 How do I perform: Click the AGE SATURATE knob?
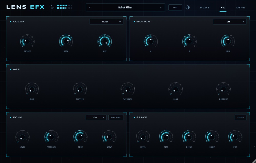(128, 89)
